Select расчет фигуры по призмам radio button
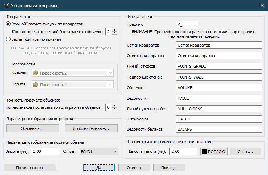This screenshot has width=268, height=175. 9,39
